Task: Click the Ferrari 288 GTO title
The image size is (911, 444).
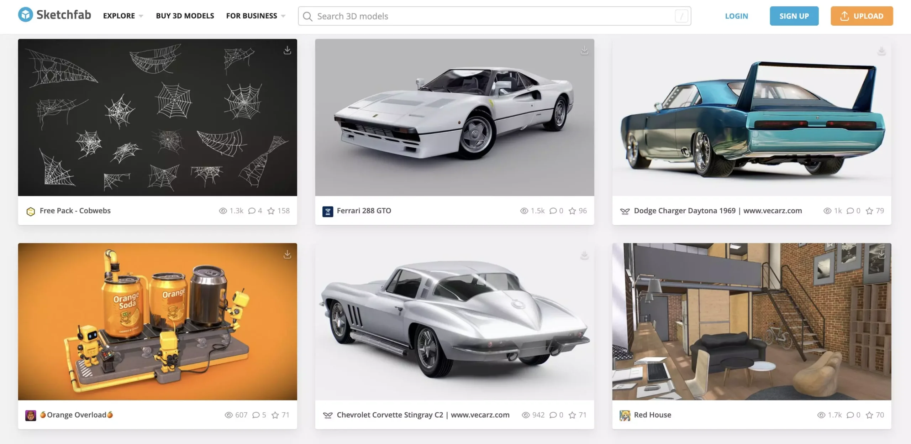Action: coord(364,210)
